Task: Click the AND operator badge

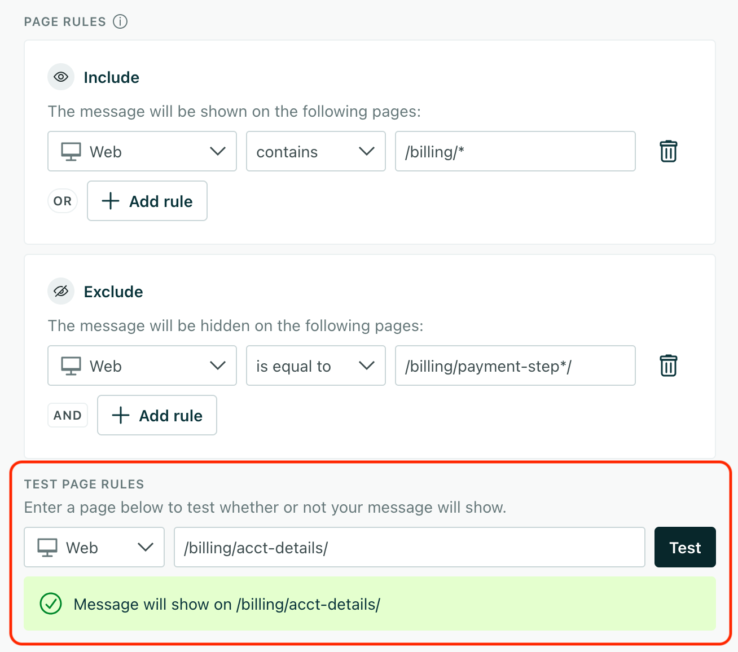Action: pyautogui.click(x=68, y=415)
